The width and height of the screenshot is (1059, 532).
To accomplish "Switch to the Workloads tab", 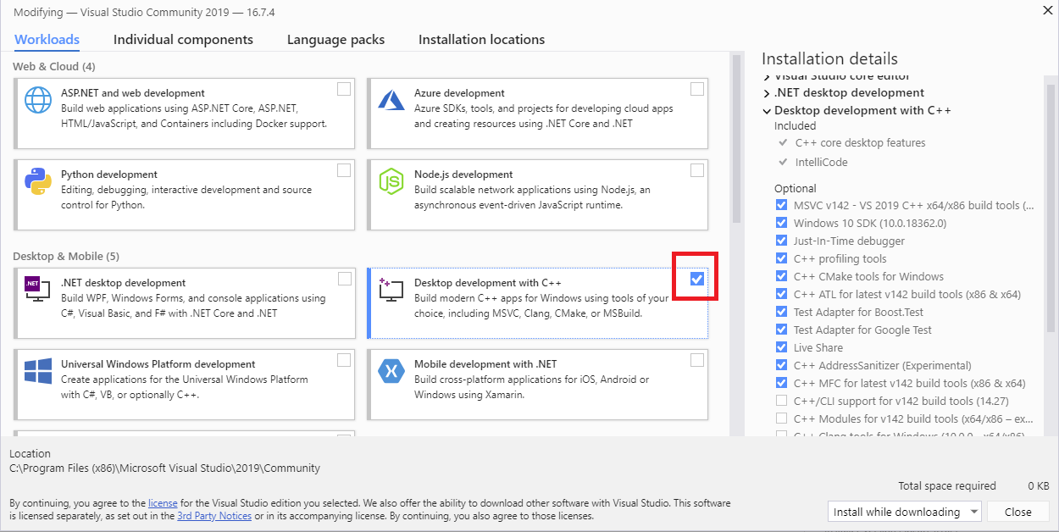I will pos(47,40).
